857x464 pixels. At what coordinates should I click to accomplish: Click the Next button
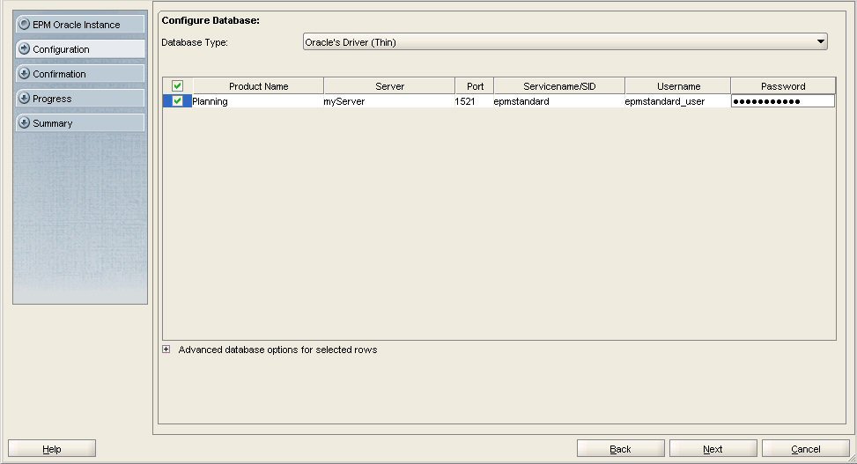713,449
